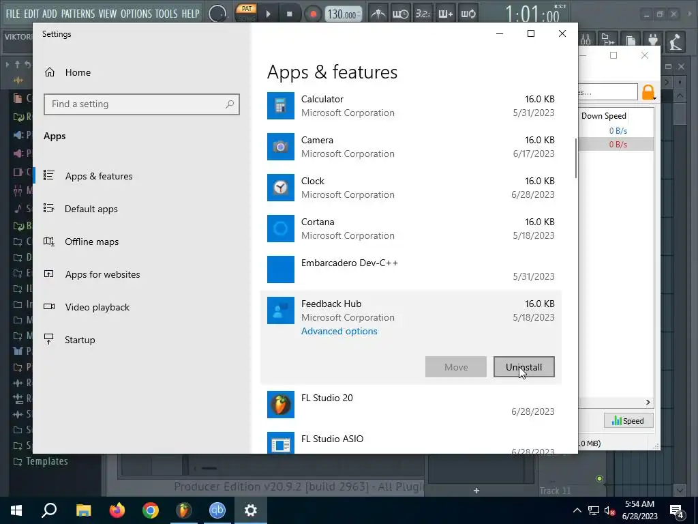Click the FL Studio master volume knob

tap(217, 14)
